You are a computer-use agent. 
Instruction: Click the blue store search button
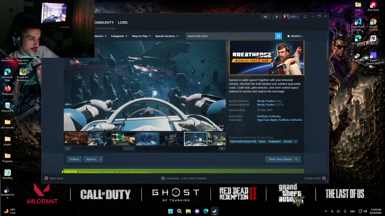pyautogui.click(x=279, y=36)
